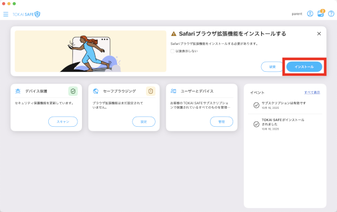
Task: Click the ユーザーとデバイス icon
Action: click(174, 91)
